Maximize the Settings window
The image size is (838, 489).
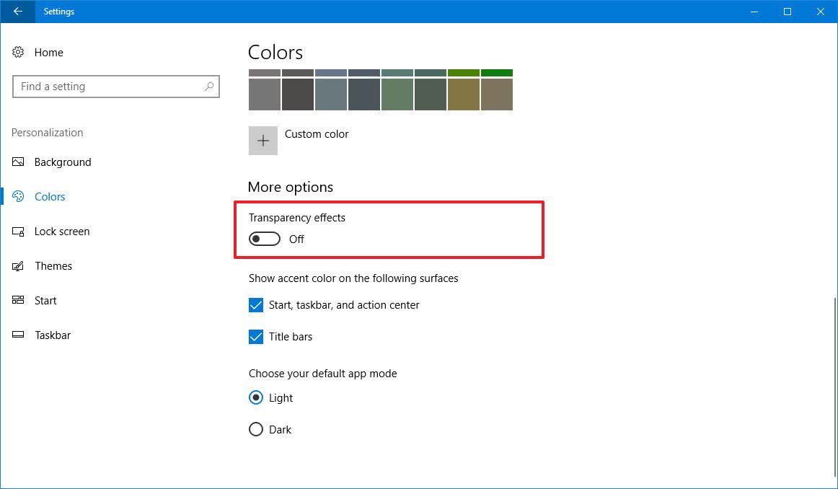coord(788,12)
